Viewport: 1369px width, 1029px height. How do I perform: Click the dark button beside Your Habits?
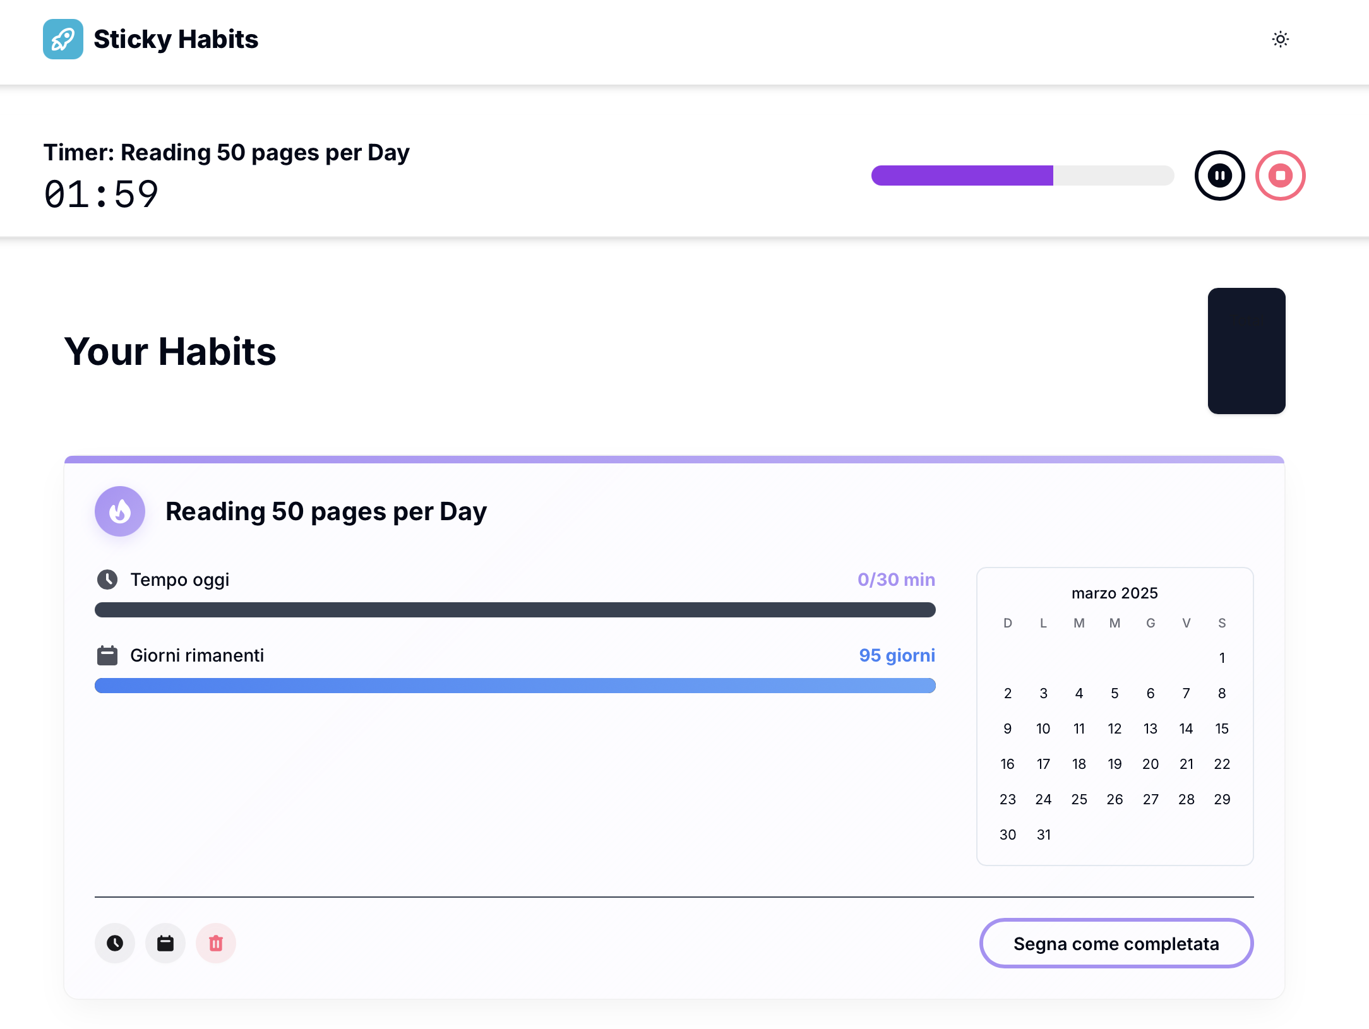[x=1246, y=351]
